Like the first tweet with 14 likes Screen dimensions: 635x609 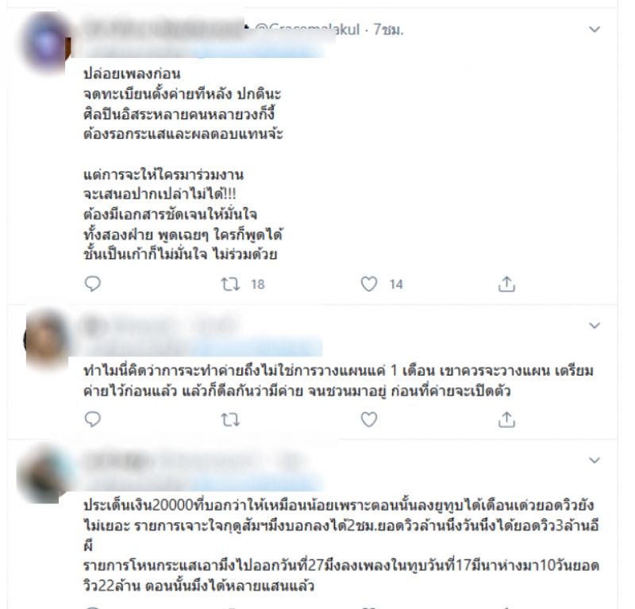(368, 284)
